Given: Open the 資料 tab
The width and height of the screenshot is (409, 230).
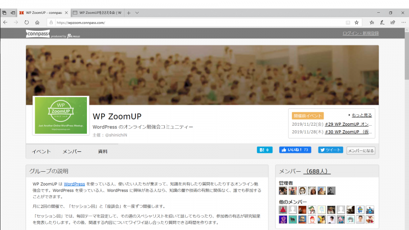Looking at the screenshot, I should click(103, 151).
